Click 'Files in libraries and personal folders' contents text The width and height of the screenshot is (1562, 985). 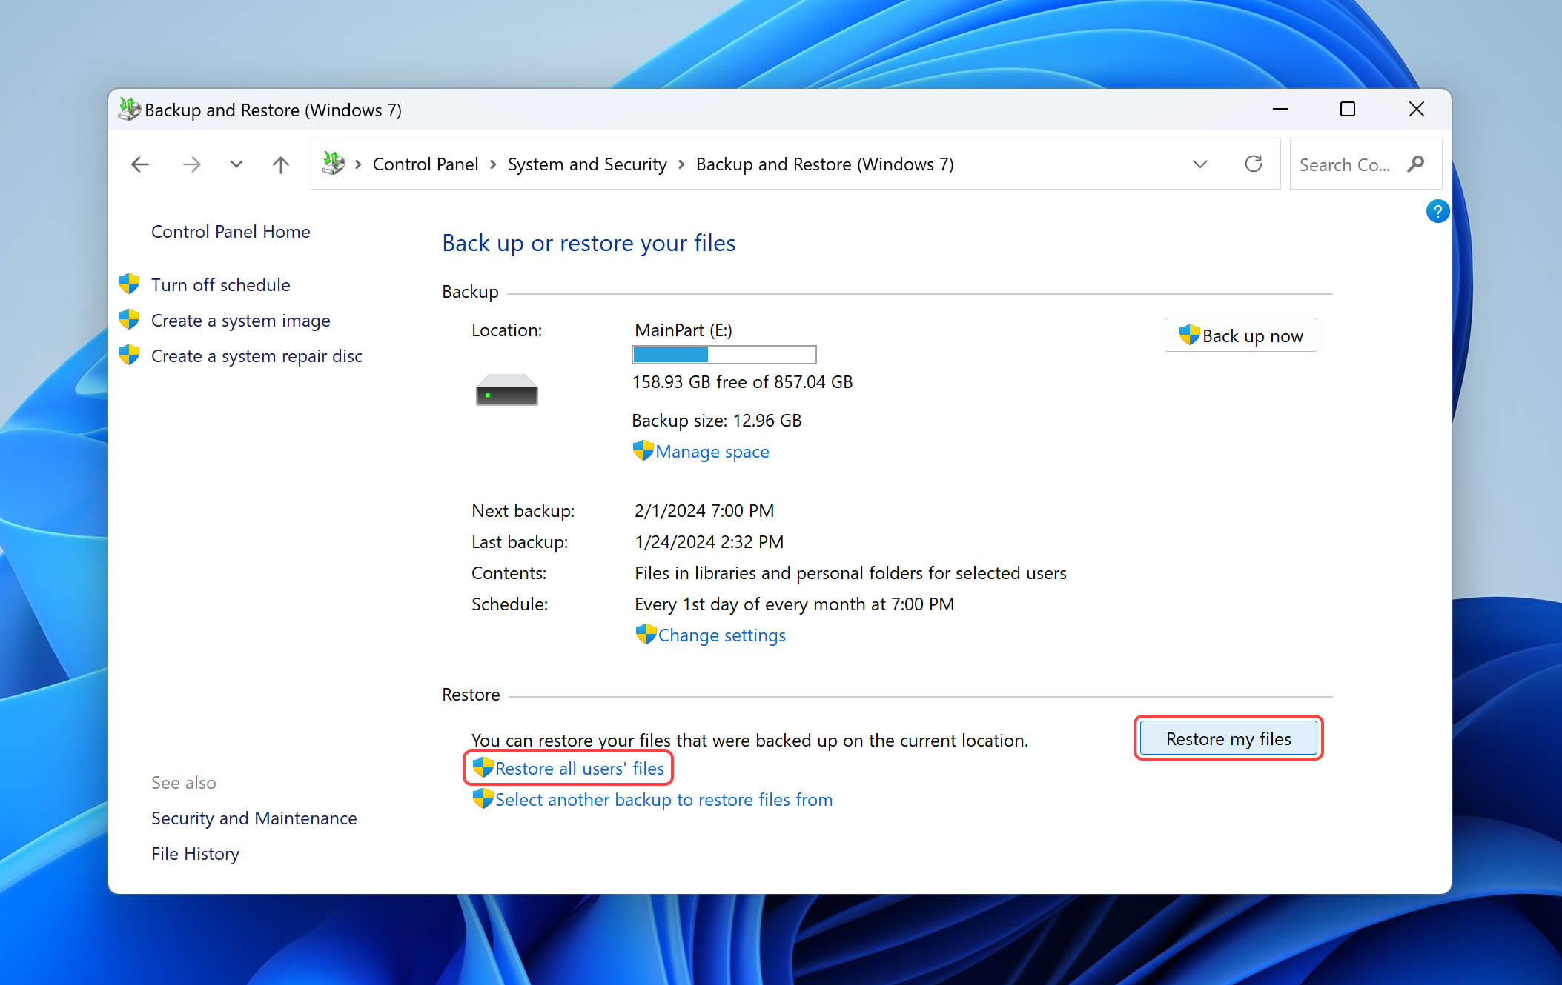850,573
